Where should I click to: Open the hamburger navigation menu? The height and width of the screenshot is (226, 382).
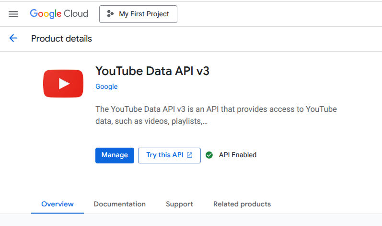pos(13,14)
